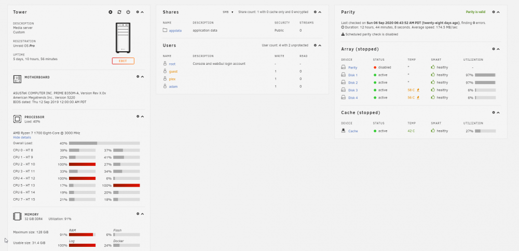Open the guest user link

click(173, 72)
